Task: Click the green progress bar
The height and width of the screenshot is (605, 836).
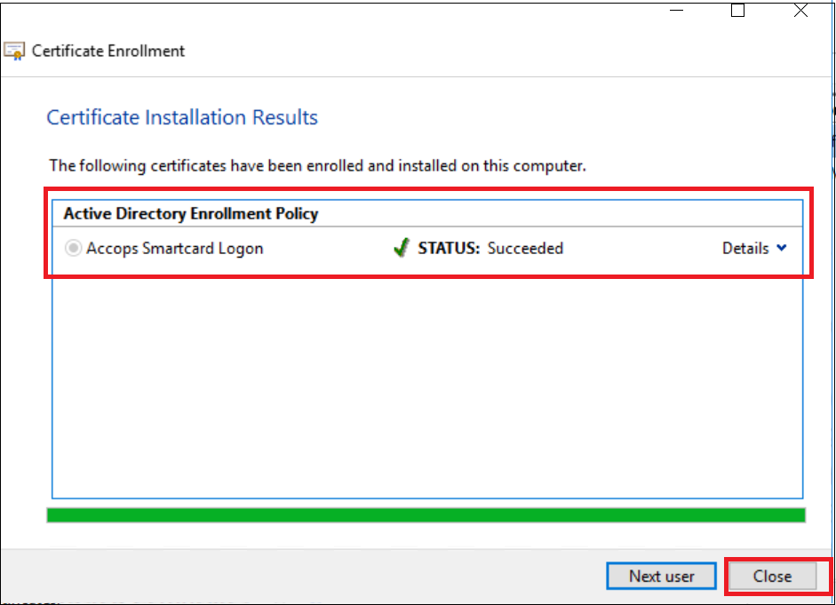Action: point(426,515)
